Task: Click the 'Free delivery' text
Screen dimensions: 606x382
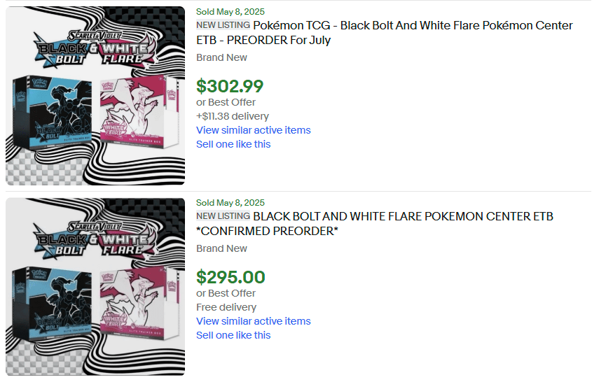Action: pos(226,307)
